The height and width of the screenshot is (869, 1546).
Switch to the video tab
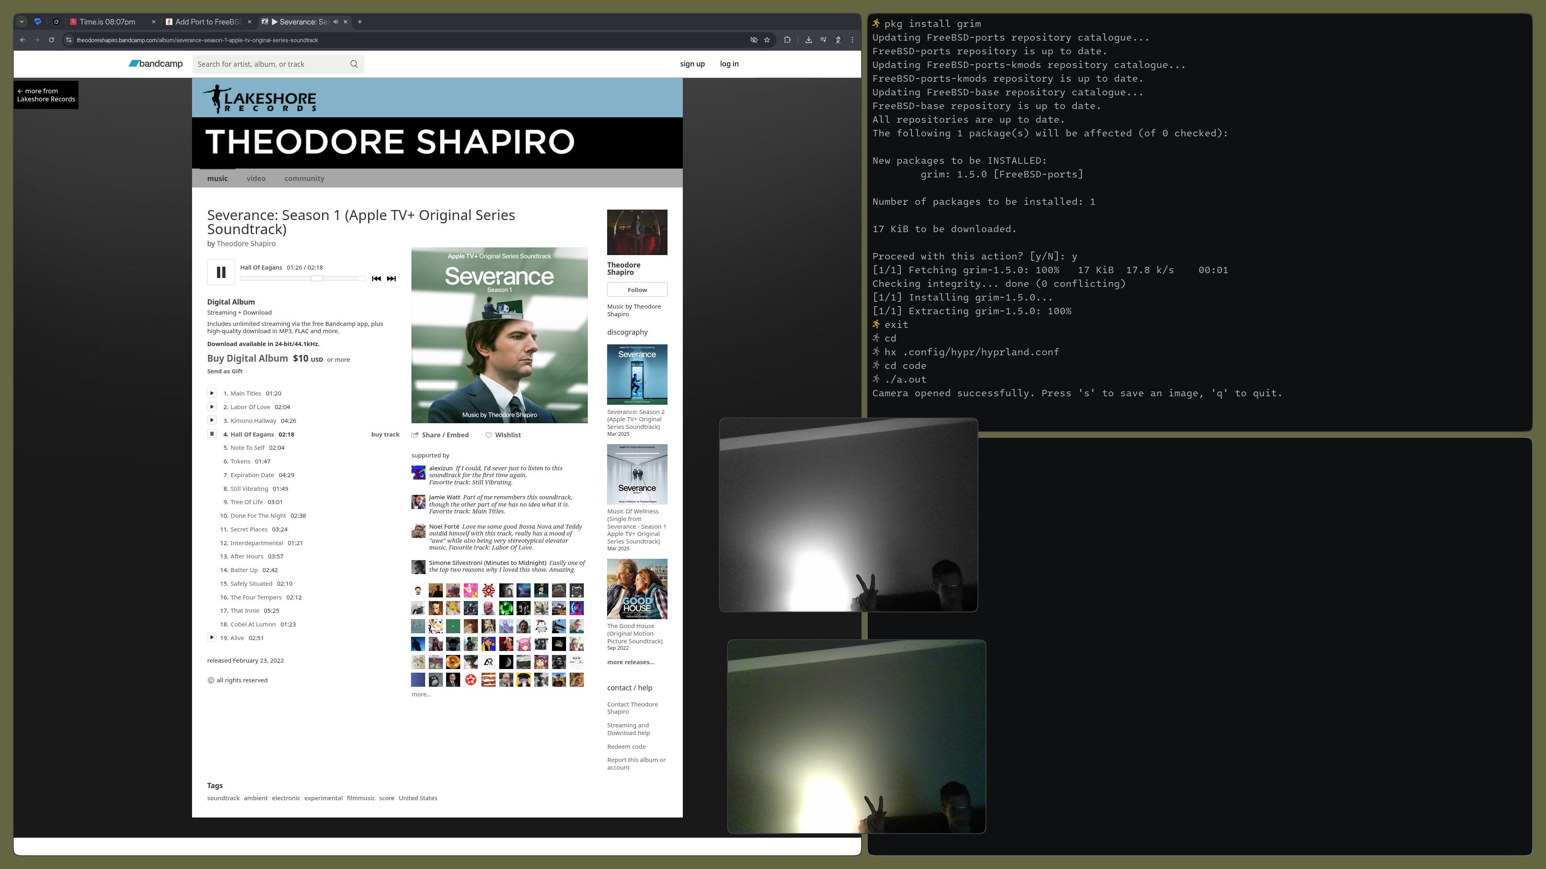click(256, 178)
